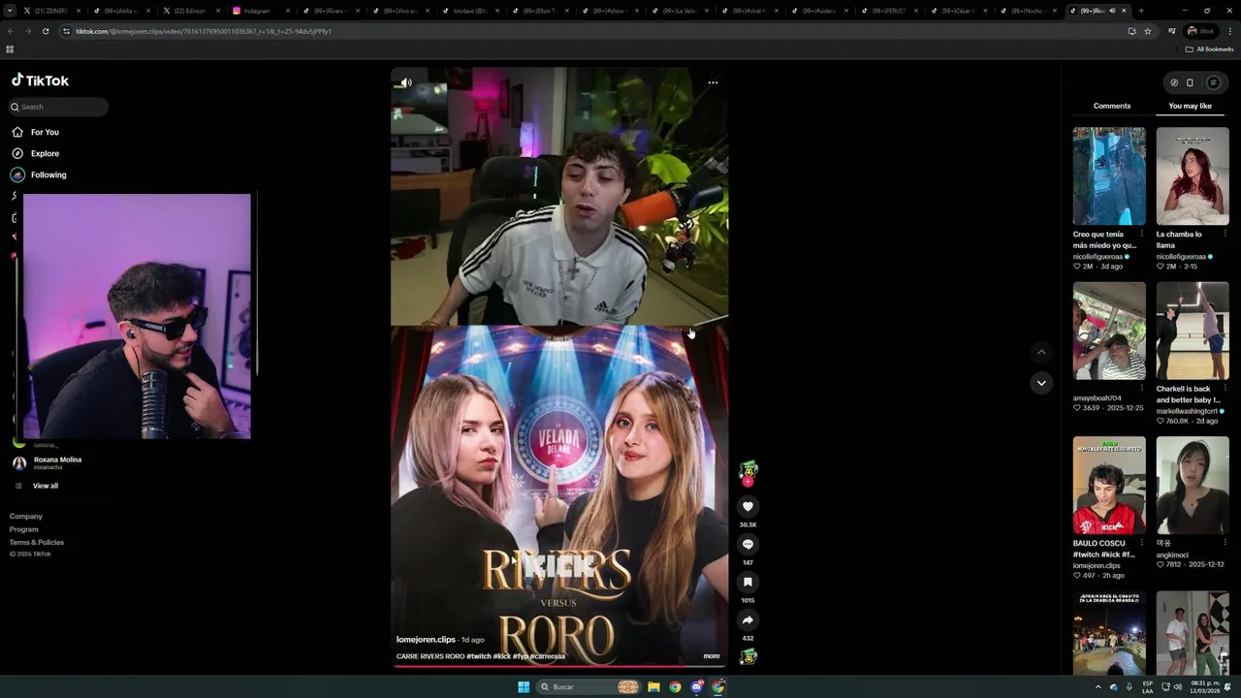
Task: Click the taskbar Buscar search box
Action: 589,686
